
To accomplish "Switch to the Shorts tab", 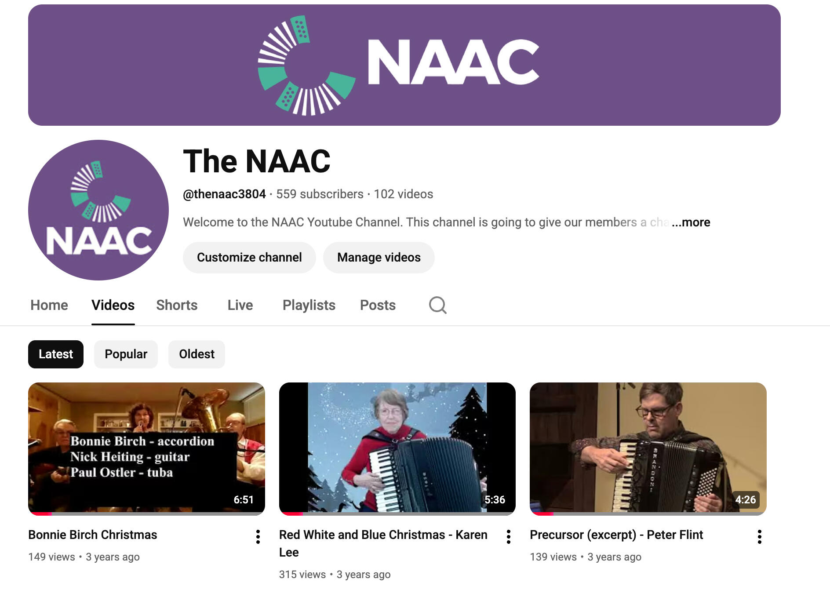I will (x=177, y=305).
